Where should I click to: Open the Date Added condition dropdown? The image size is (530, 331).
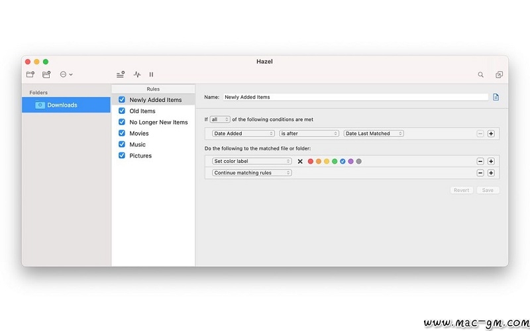243,134
